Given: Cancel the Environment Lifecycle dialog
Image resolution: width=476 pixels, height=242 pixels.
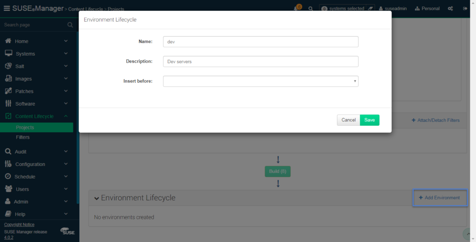Looking at the screenshot, I should click(x=349, y=120).
